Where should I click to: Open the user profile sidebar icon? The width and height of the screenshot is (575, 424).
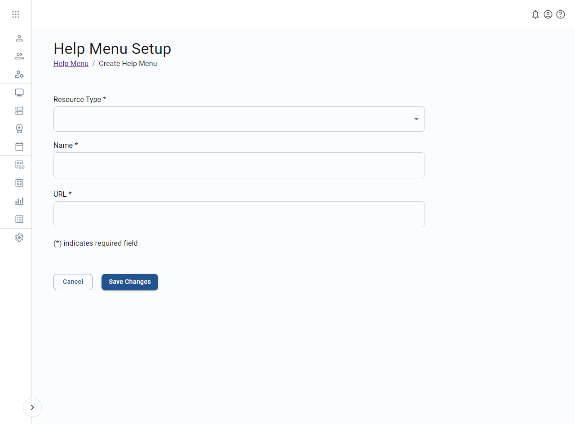pyautogui.click(x=19, y=38)
